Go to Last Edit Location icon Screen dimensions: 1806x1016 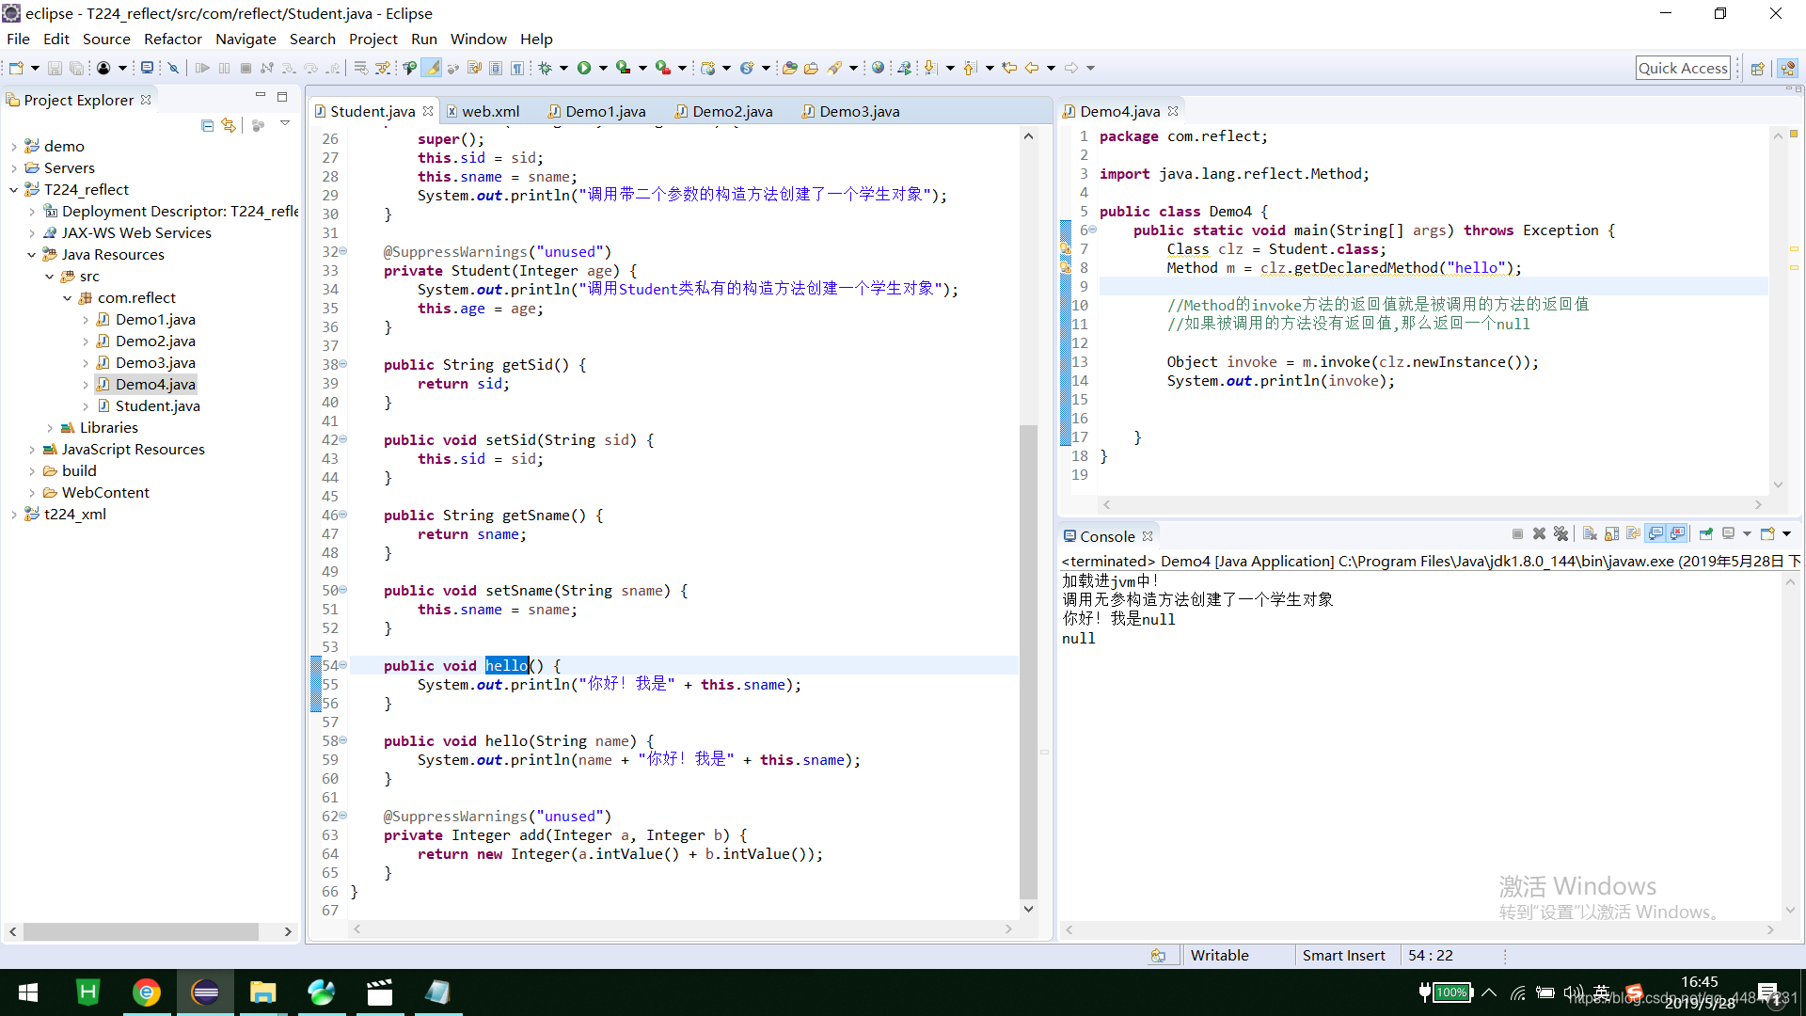(1009, 68)
